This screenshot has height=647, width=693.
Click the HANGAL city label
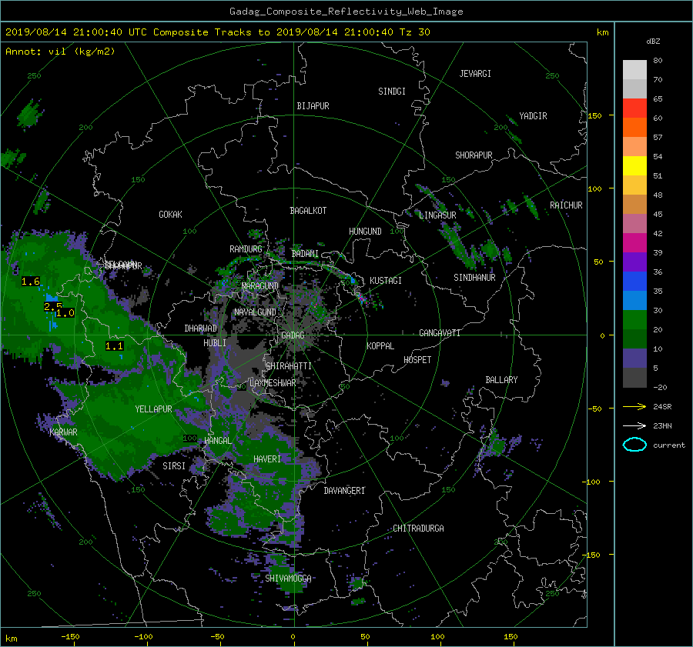tap(218, 440)
